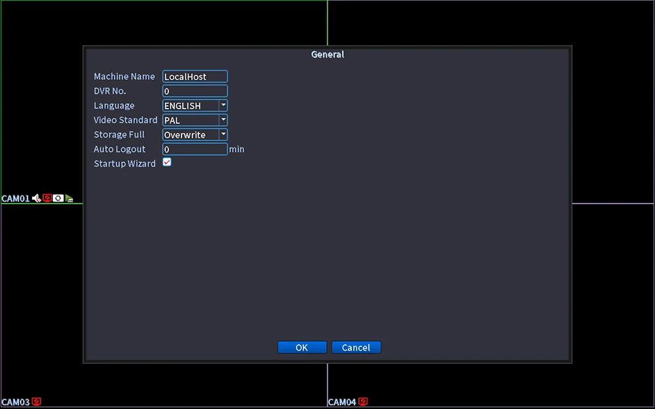655x409 pixels.
Task: Click the Auto Logout minutes field
Action: tap(195, 149)
